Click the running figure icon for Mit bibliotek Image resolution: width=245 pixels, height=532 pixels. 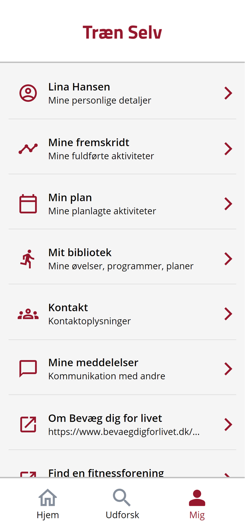(28, 258)
